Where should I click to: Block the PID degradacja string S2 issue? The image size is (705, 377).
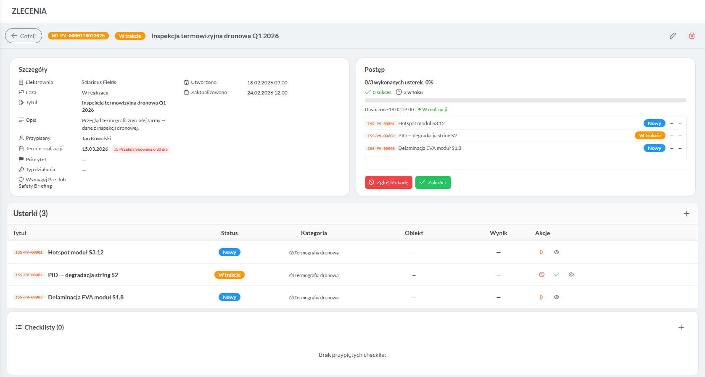[x=541, y=275]
